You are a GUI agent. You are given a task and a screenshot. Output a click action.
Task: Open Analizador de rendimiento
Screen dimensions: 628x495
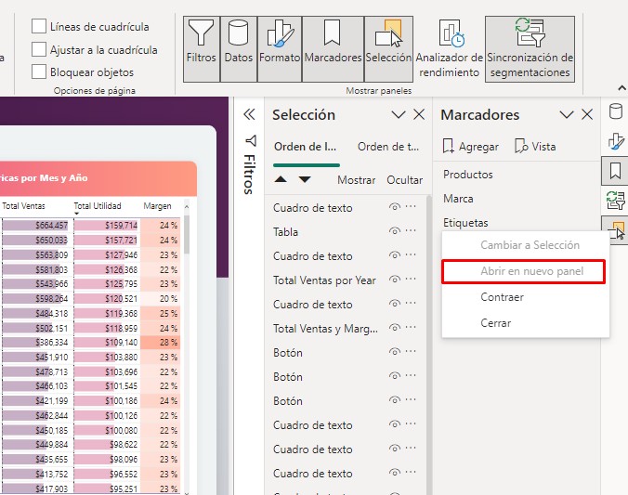[x=449, y=49]
